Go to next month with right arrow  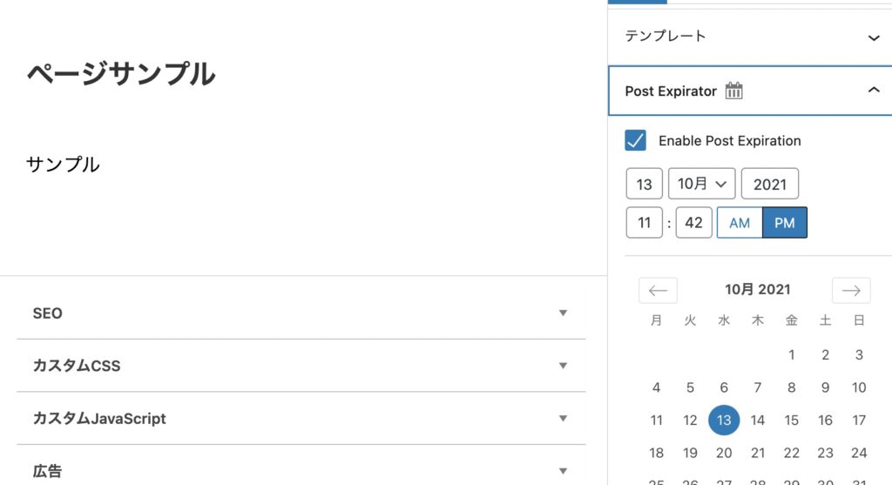(851, 290)
